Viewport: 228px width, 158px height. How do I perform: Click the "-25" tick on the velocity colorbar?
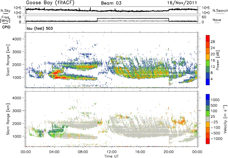click(x=214, y=122)
